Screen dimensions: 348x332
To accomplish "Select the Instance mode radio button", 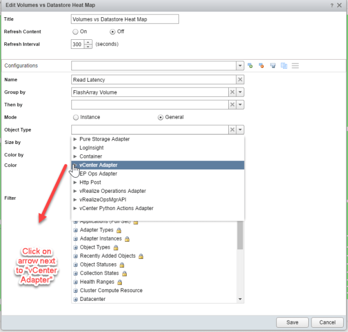I will click(76, 117).
